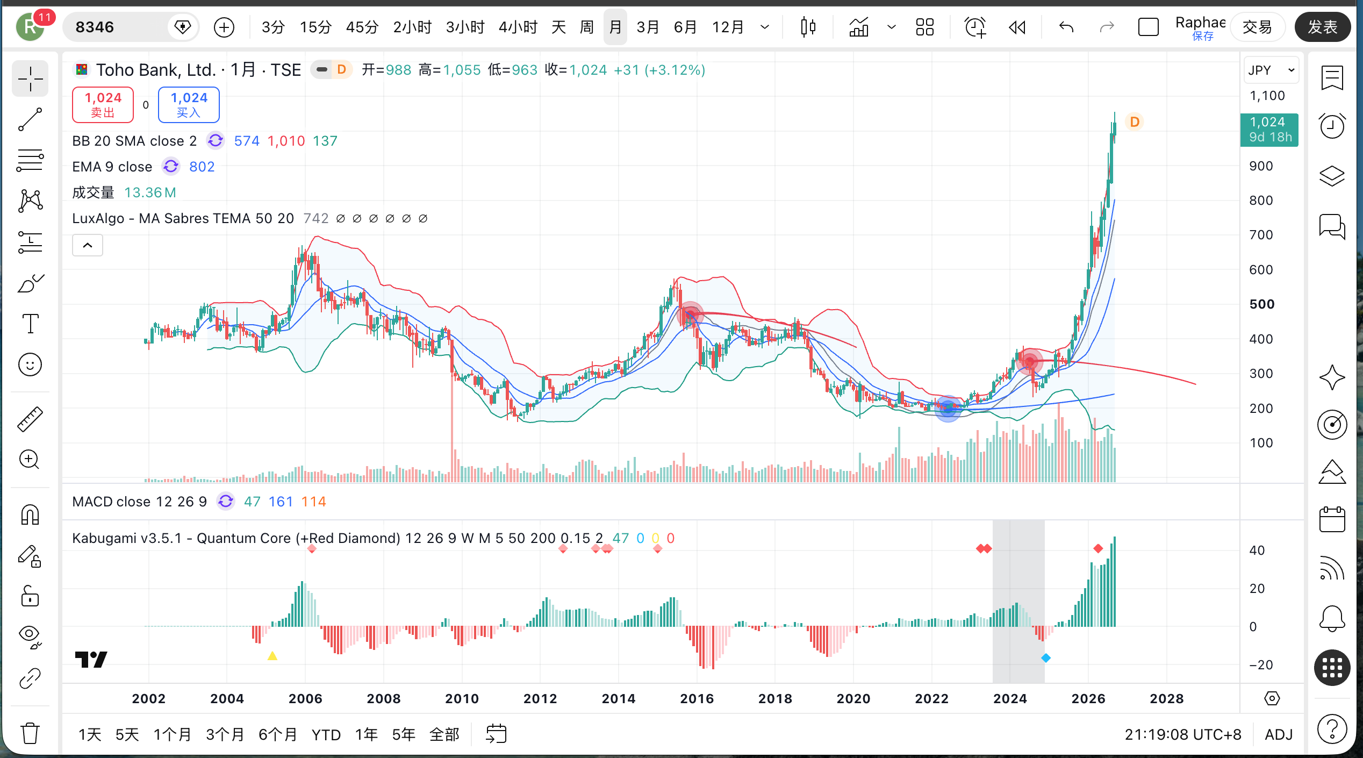Viewport: 1363px width, 758px height.
Task: Open the 交易 trade button
Action: click(1257, 27)
